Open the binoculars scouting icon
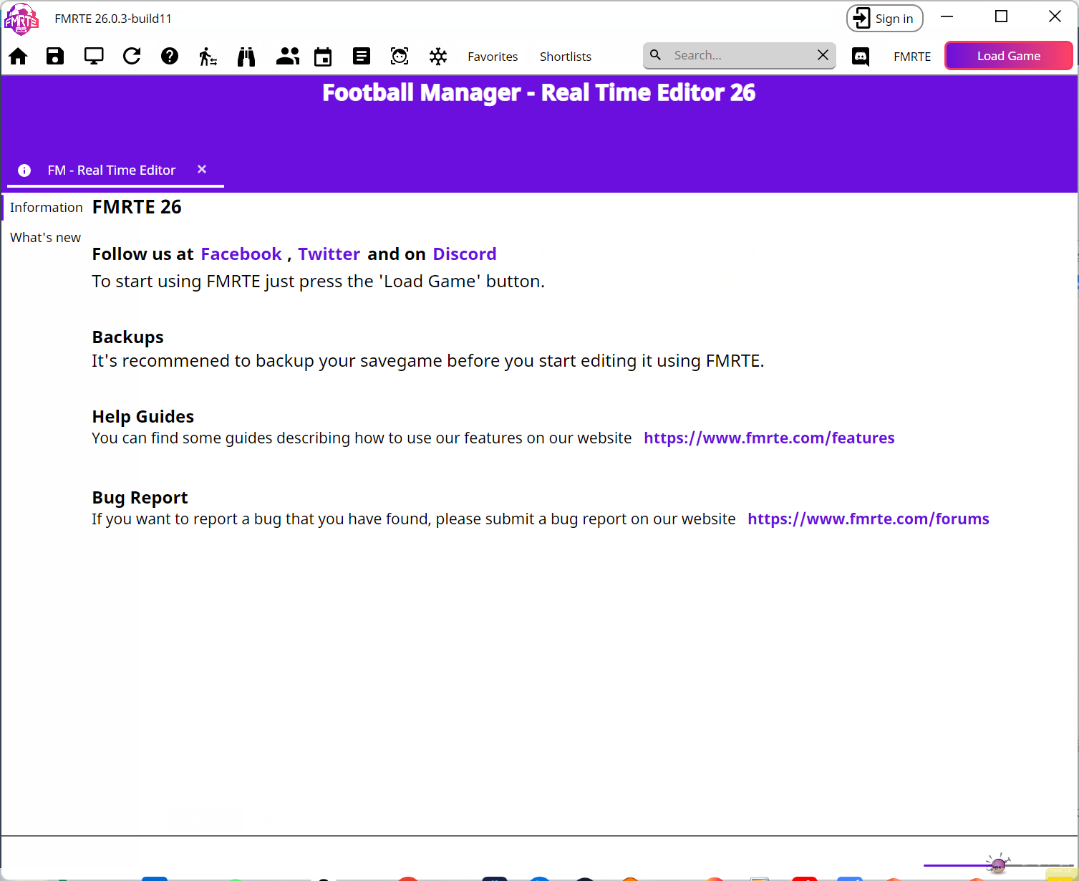Image resolution: width=1079 pixels, height=881 pixels. [246, 57]
